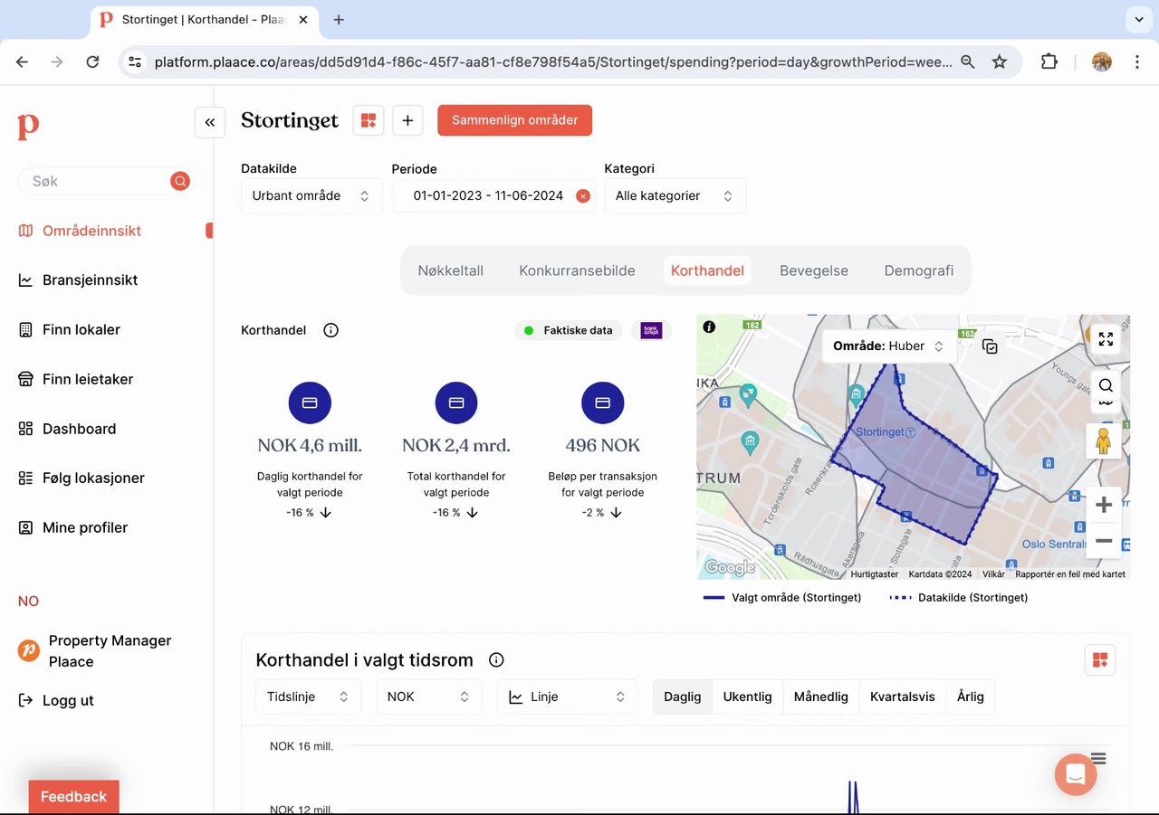Open the tab search chevron in the browser
This screenshot has width=1159, height=815.
pyautogui.click(x=1138, y=19)
